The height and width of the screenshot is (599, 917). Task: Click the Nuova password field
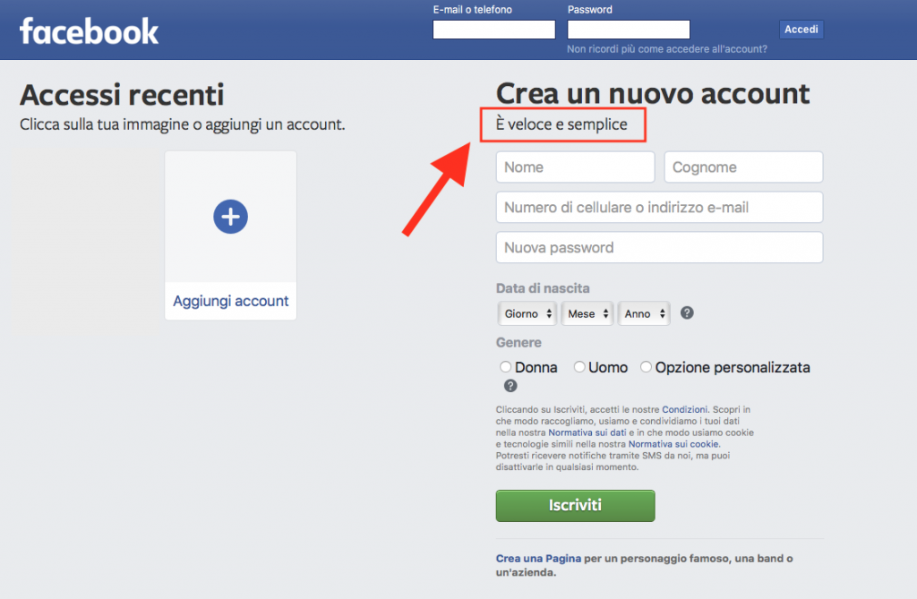(x=660, y=247)
